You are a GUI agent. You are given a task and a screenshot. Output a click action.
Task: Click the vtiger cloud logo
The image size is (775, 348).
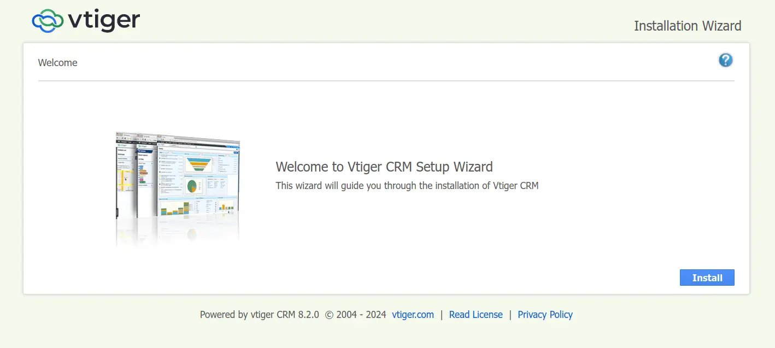pos(86,21)
